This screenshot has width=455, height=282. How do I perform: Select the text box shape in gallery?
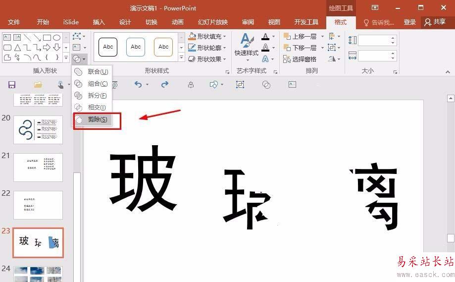click(7, 37)
